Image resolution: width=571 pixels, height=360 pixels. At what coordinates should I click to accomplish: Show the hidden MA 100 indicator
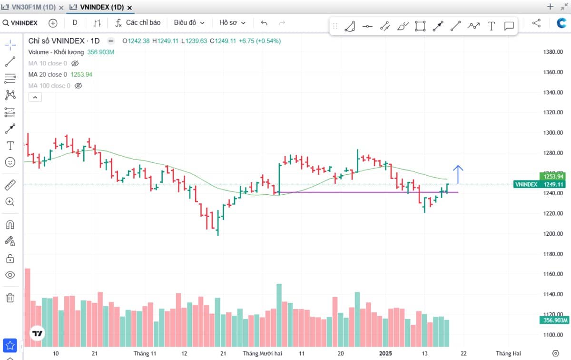[x=79, y=86]
